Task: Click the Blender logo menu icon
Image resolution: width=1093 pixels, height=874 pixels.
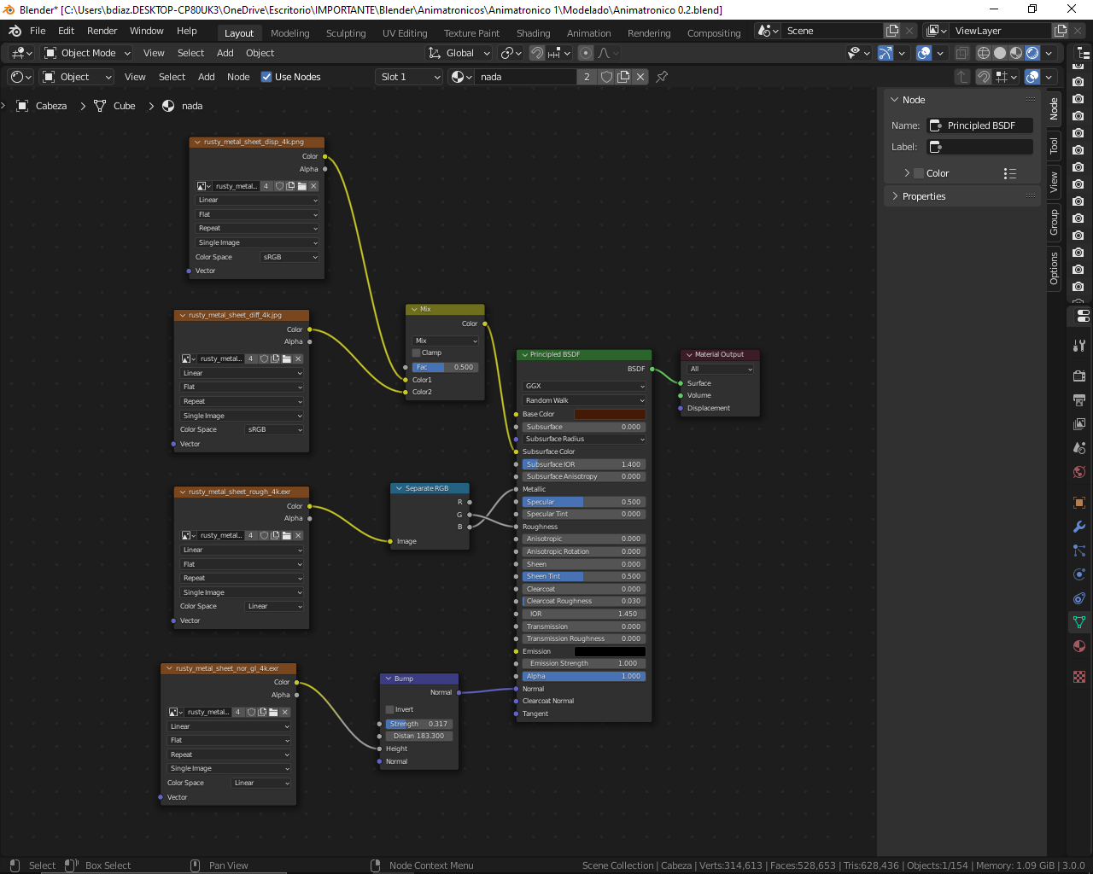Action: (15, 31)
